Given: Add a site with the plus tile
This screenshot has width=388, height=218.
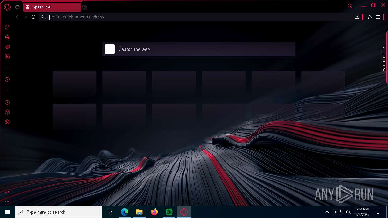Looking at the screenshot, I should click(323, 117).
